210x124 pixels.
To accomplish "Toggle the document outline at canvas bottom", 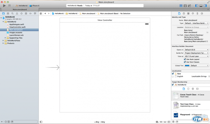I will click(x=41, y=122).
